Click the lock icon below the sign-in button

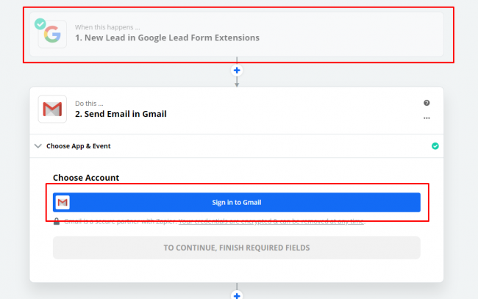57,221
